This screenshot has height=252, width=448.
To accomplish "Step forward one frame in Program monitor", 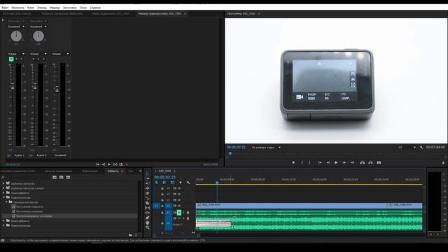I will (x=344, y=162).
